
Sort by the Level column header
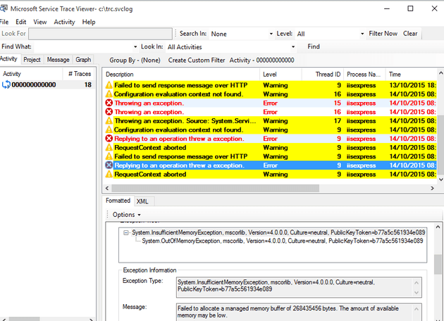point(280,75)
